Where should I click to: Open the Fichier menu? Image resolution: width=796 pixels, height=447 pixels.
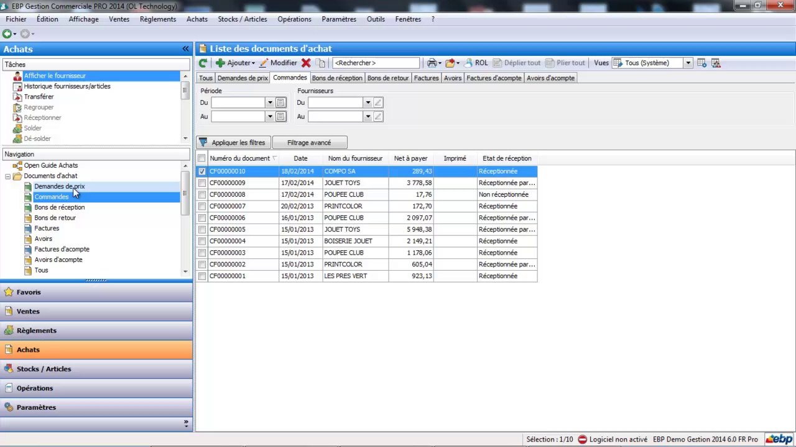coord(16,19)
